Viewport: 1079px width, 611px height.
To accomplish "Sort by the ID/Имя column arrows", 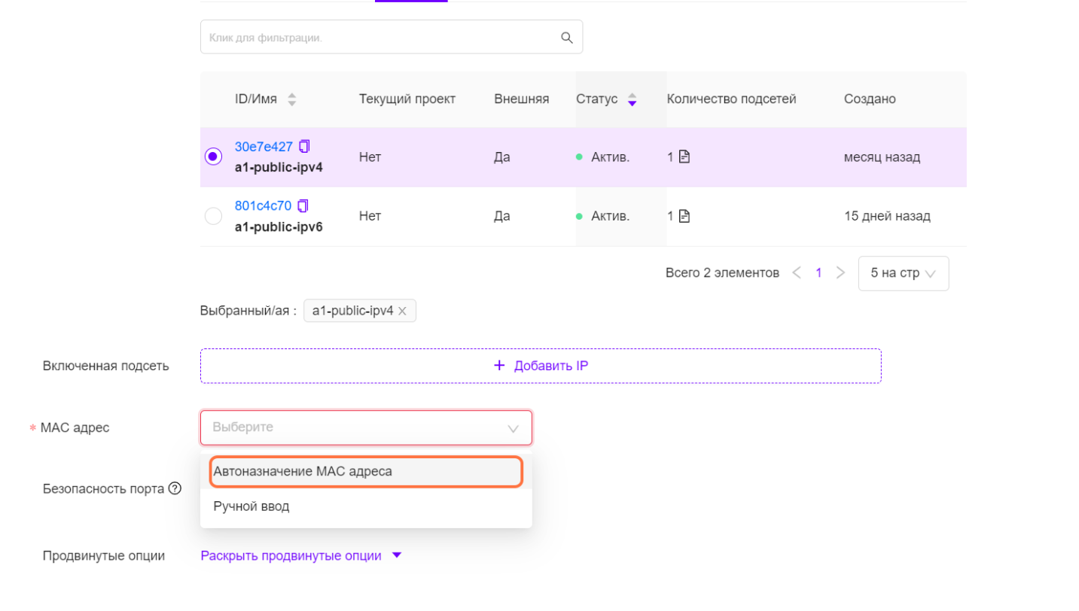I will pyautogui.click(x=292, y=99).
